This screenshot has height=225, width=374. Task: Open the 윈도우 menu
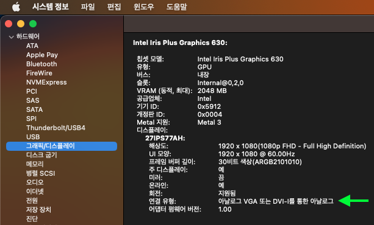pos(143,7)
